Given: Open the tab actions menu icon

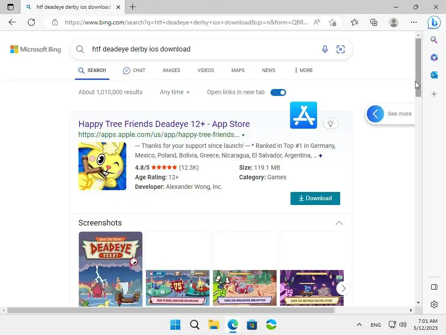Looking at the screenshot, I should tap(10, 7).
